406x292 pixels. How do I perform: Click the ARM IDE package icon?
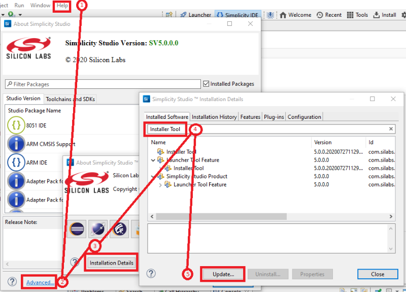pos(16,163)
